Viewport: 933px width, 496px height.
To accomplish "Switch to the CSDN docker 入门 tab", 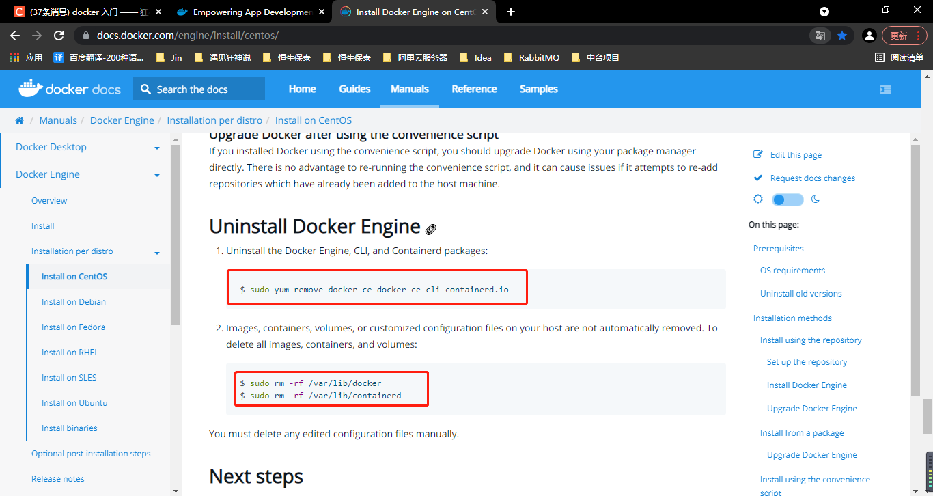I will click(89, 12).
